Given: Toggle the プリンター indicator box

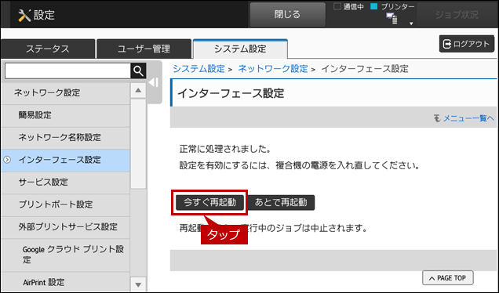Looking at the screenshot, I should pyautogui.click(x=374, y=6).
